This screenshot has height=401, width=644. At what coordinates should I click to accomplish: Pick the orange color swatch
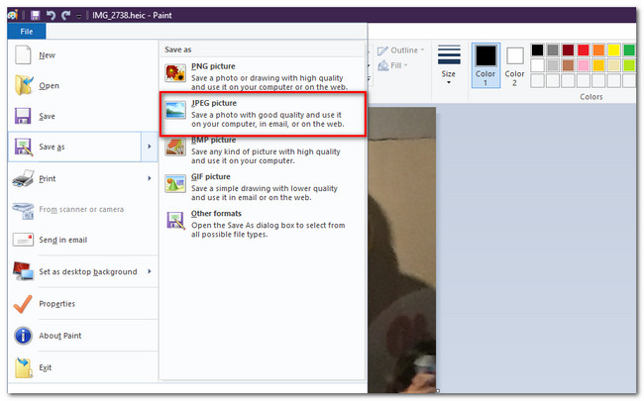click(598, 50)
